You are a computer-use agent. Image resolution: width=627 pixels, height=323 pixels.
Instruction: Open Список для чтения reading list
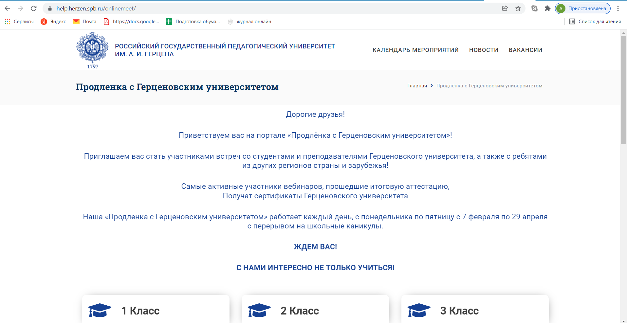pyautogui.click(x=595, y=22)
